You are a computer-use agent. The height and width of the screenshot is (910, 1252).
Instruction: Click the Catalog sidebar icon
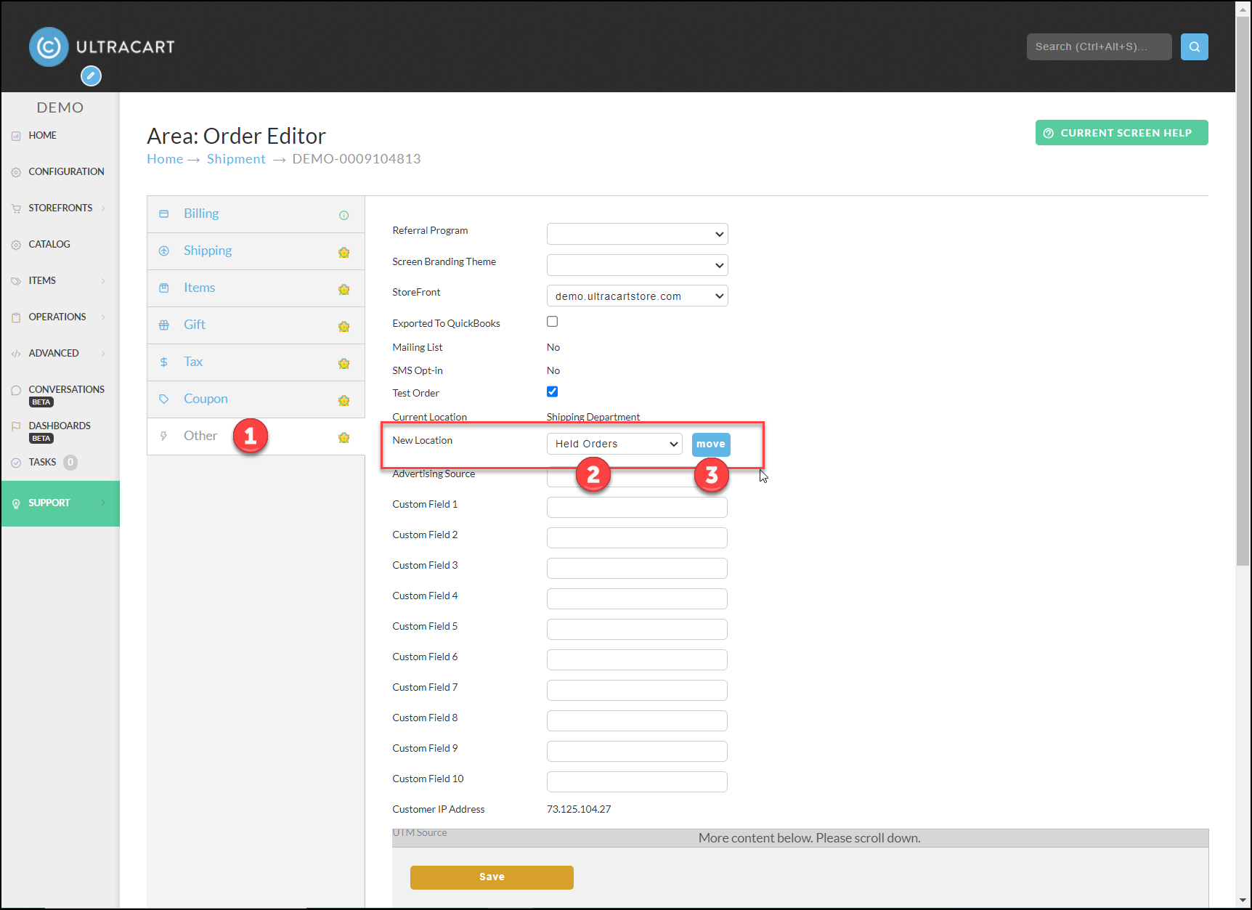click(x=16, y=245)
